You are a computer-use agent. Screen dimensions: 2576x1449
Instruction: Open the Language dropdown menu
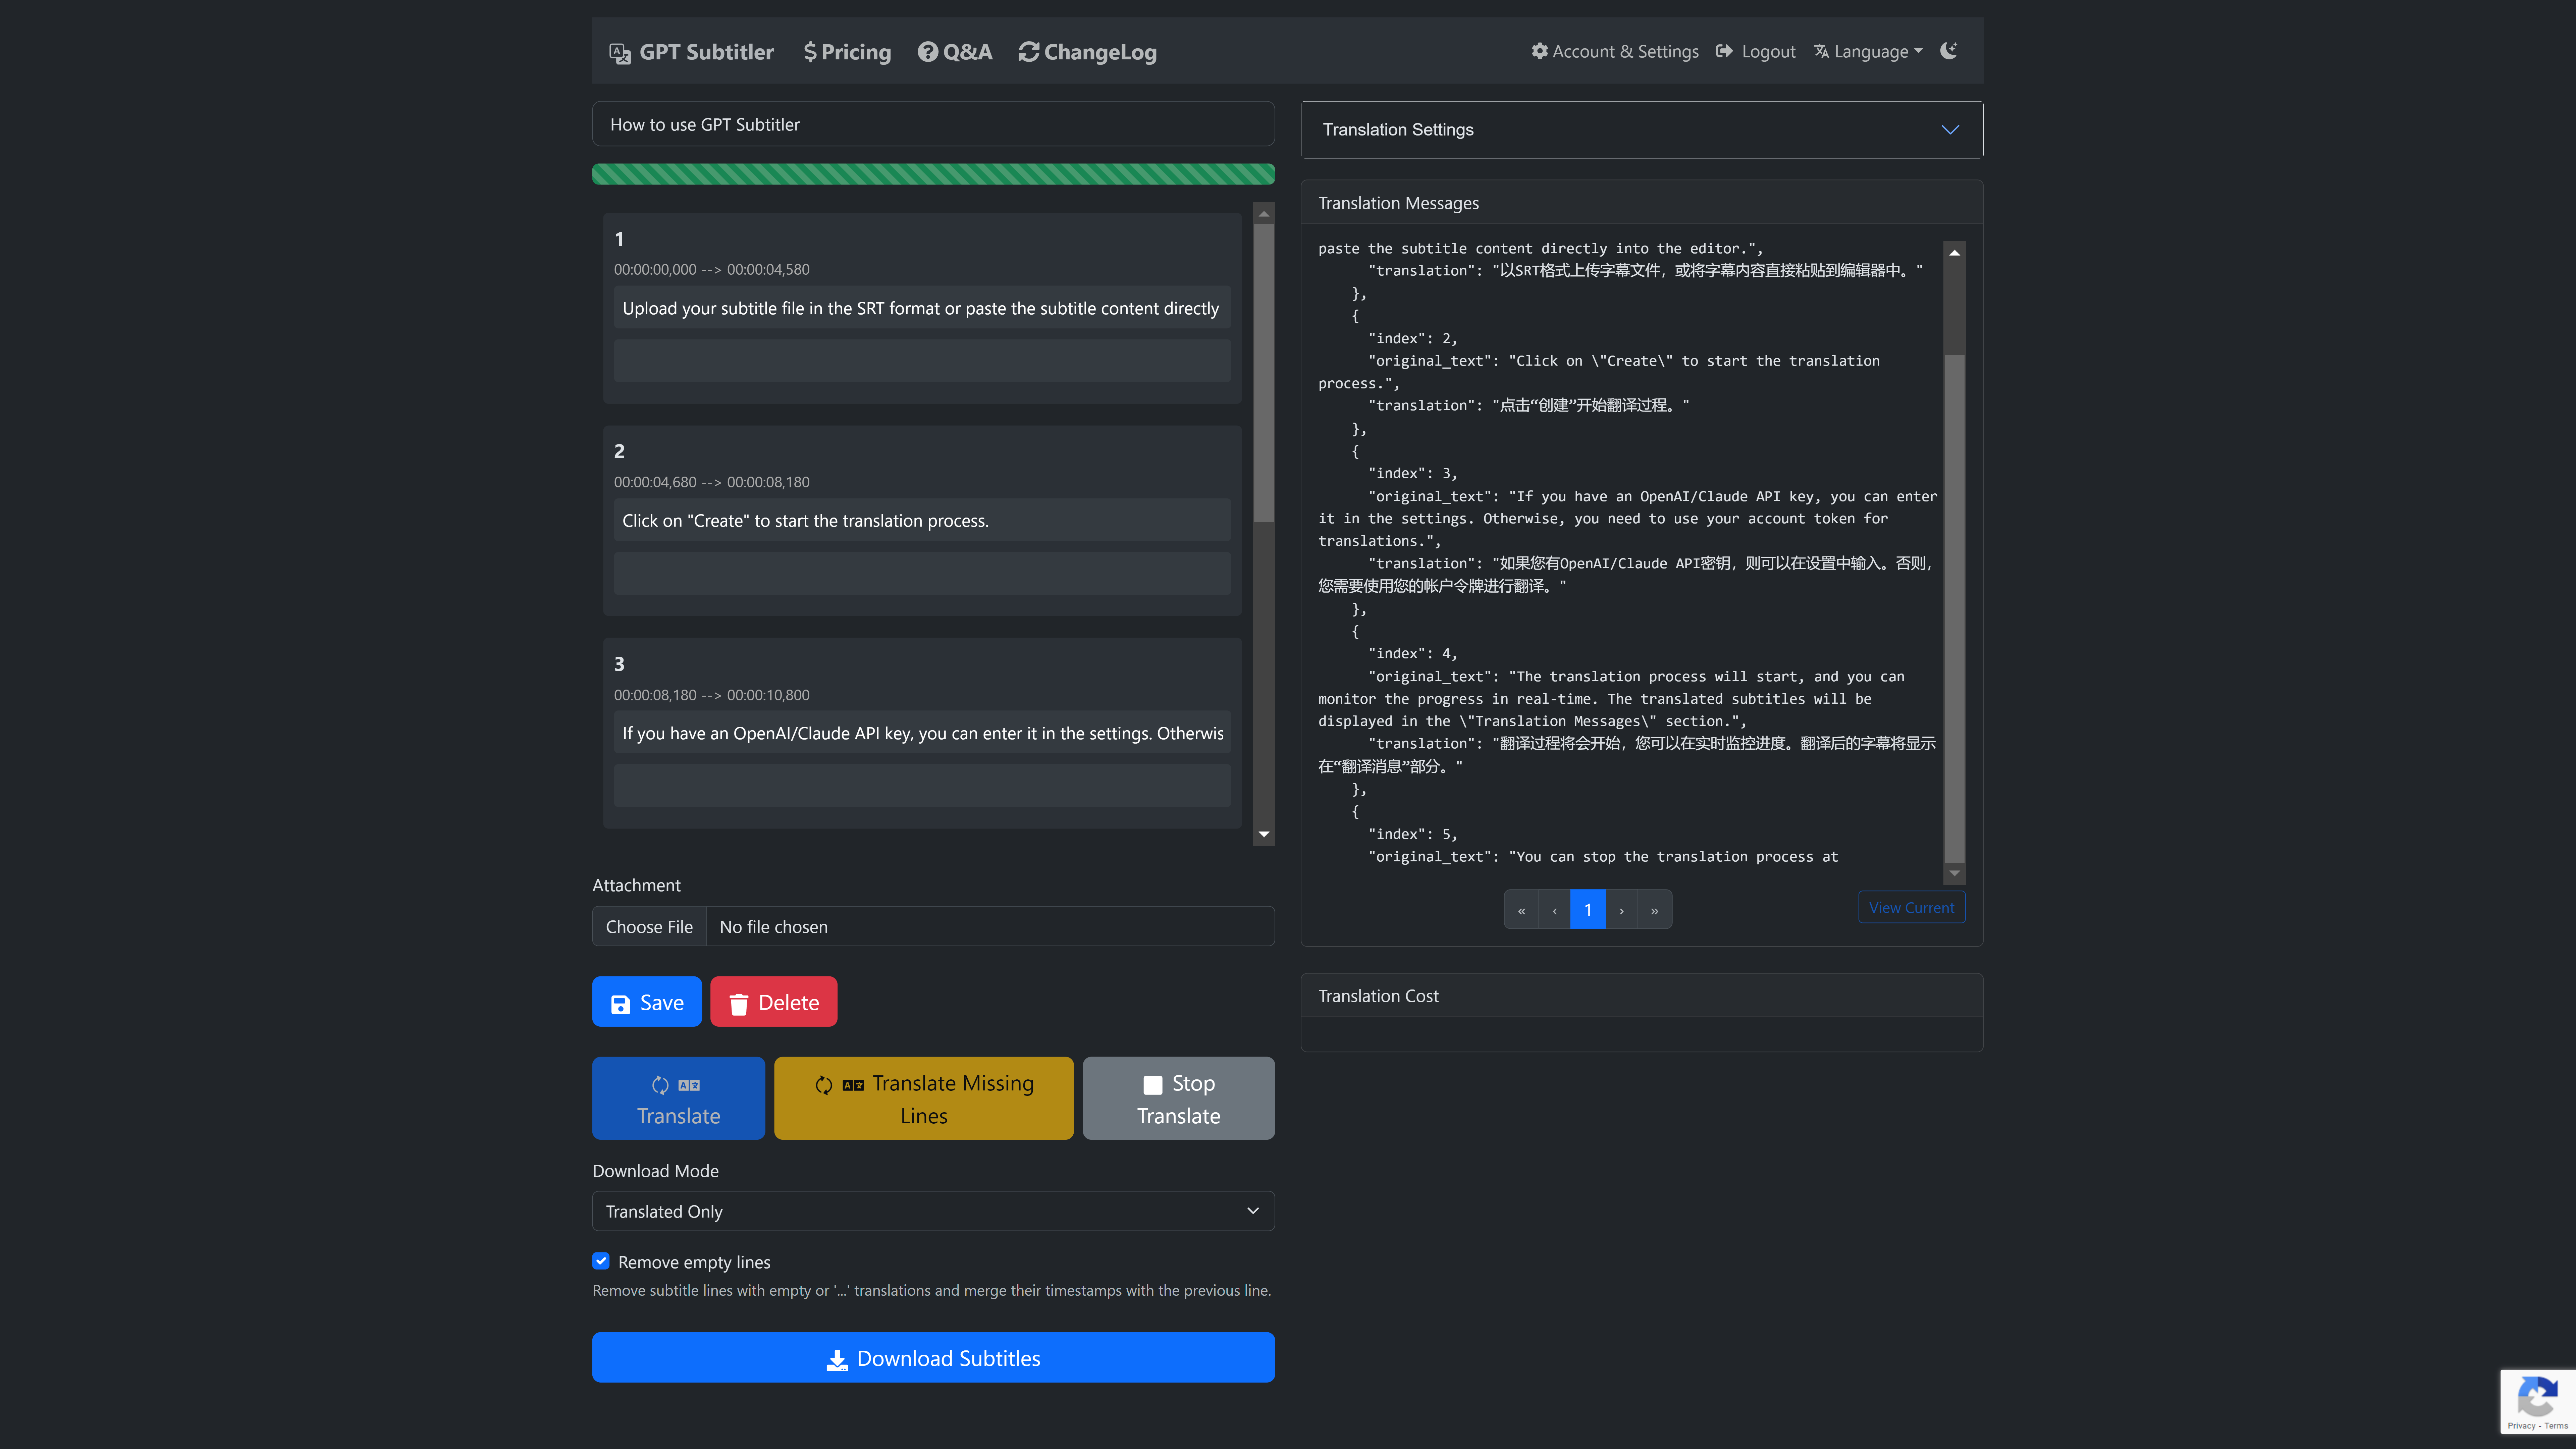1868,51
